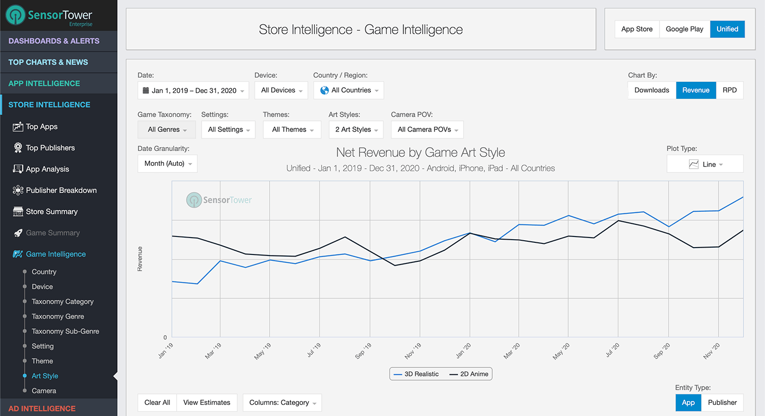Expand the All Countries country selector
This screenshot has width=765, height=416.
(x=348, y=90)
